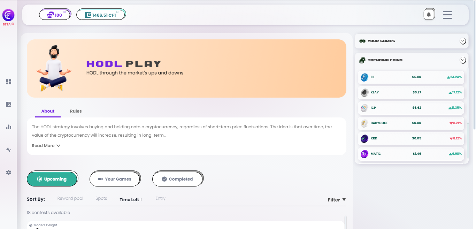The image size is (476, 229).
Task: Select the wallet icon in the left sidebar
Action: pyautogui.click(x=8, y=104)
